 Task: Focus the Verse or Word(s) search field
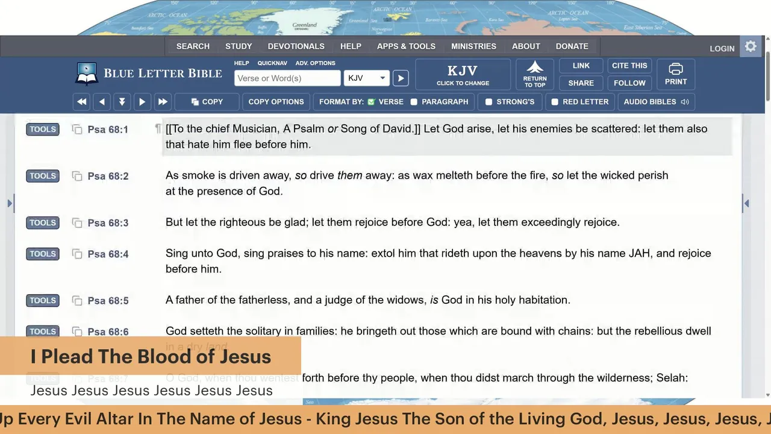click(x=287, y=78)
